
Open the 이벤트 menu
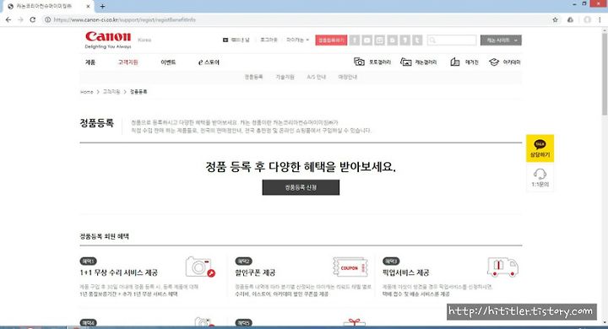168,62
